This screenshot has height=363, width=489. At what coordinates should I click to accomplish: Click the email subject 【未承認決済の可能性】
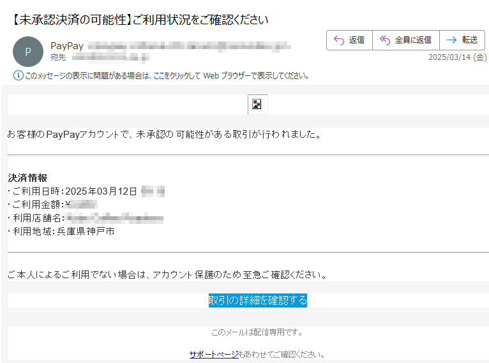pos(140,20)
